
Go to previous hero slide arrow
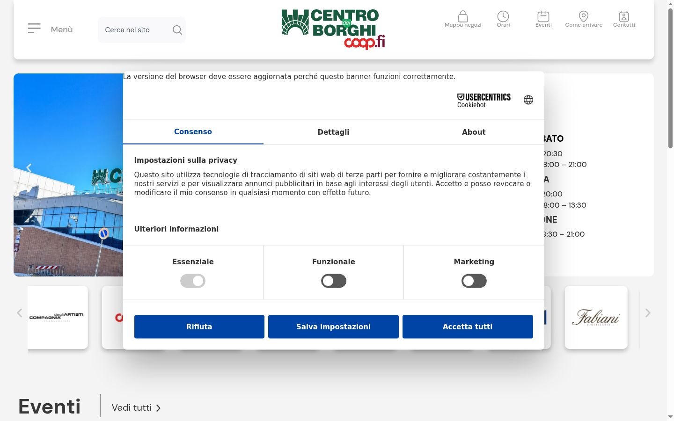[29, 167]
